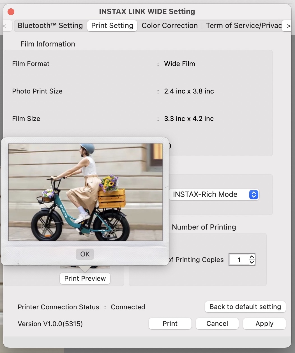Increase the number of printing copies
Image resolution: width=295 pixels, height=353 pixels.
click(x=252, y=257)
